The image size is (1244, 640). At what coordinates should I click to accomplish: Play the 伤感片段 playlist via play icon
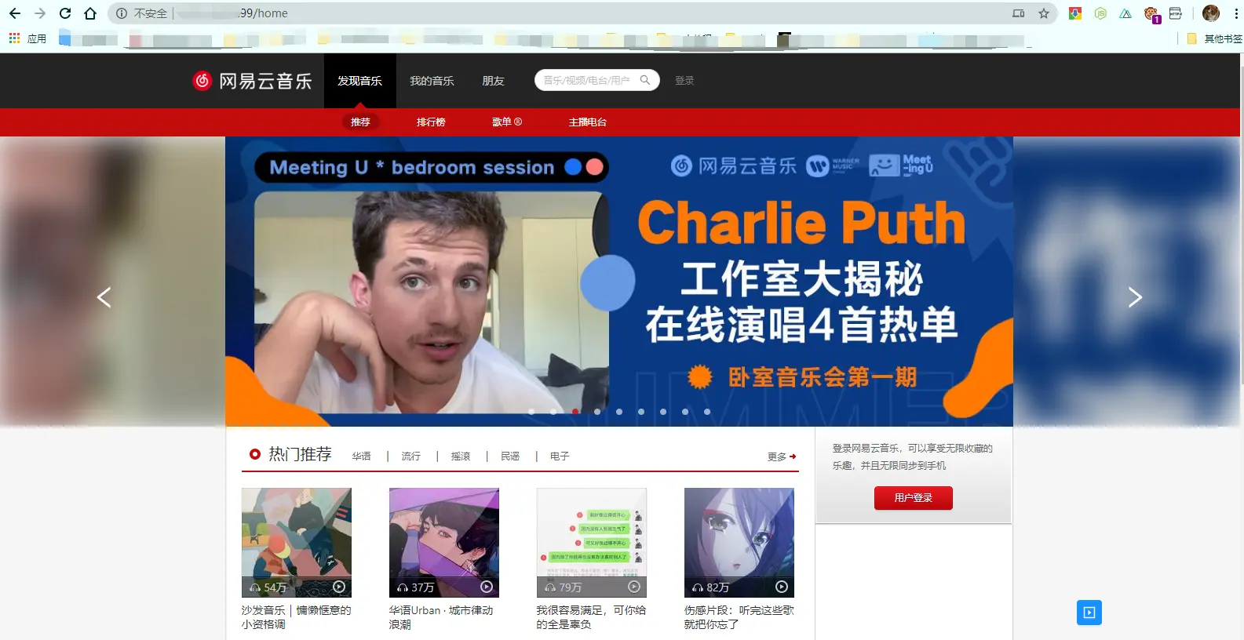point(782,587)
